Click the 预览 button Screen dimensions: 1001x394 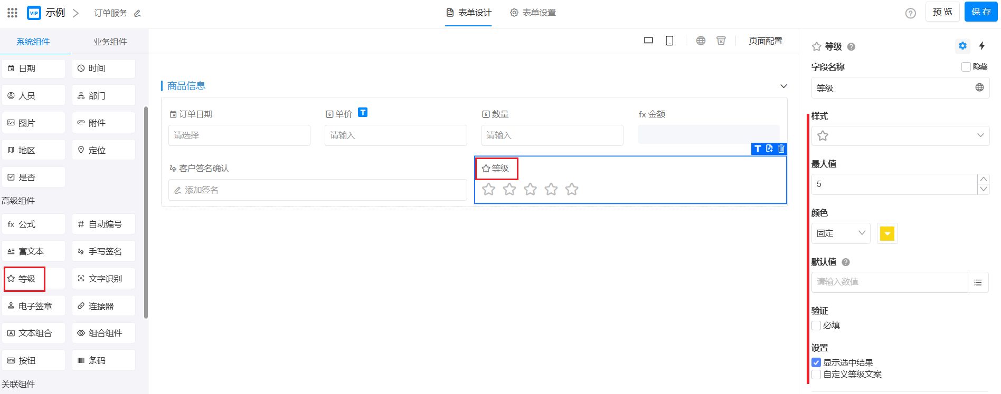[x=942, y=12]
